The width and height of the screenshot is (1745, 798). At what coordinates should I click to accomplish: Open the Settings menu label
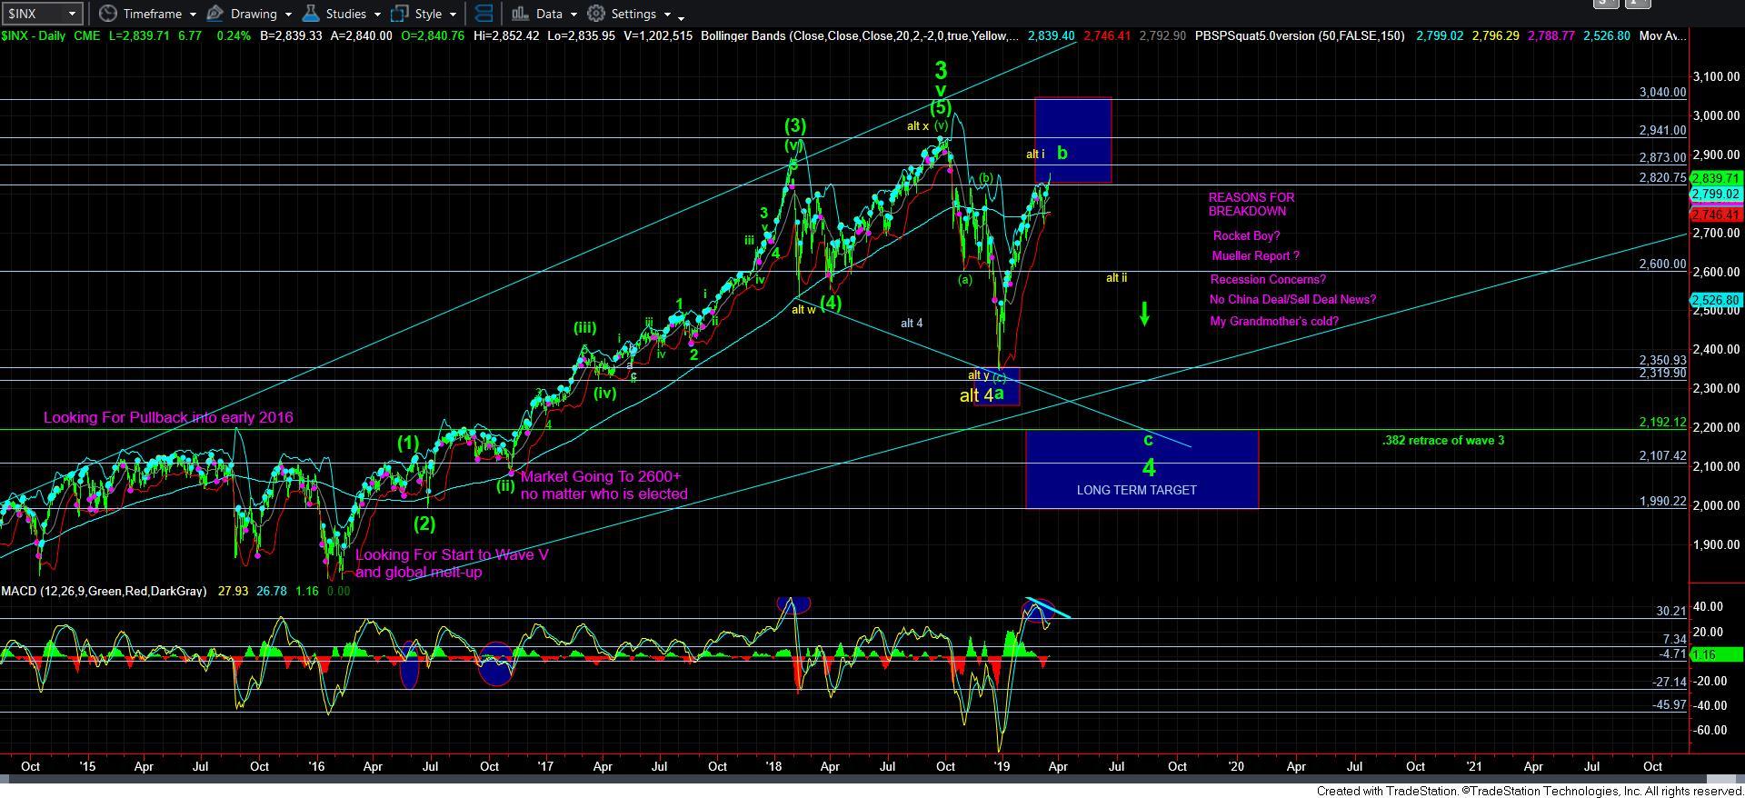pyautogui.click(x=633, y=14)
